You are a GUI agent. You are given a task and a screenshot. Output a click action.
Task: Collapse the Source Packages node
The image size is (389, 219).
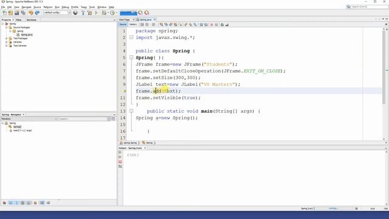[7, 27]
